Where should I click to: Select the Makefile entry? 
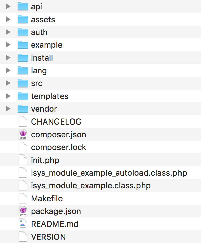click(100, 198)
